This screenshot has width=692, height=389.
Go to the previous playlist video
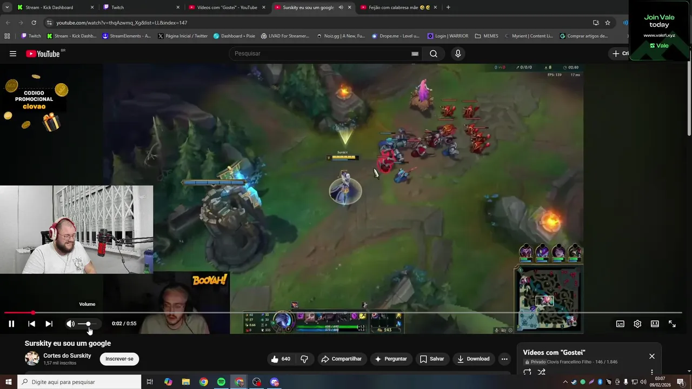pos(31,324)
